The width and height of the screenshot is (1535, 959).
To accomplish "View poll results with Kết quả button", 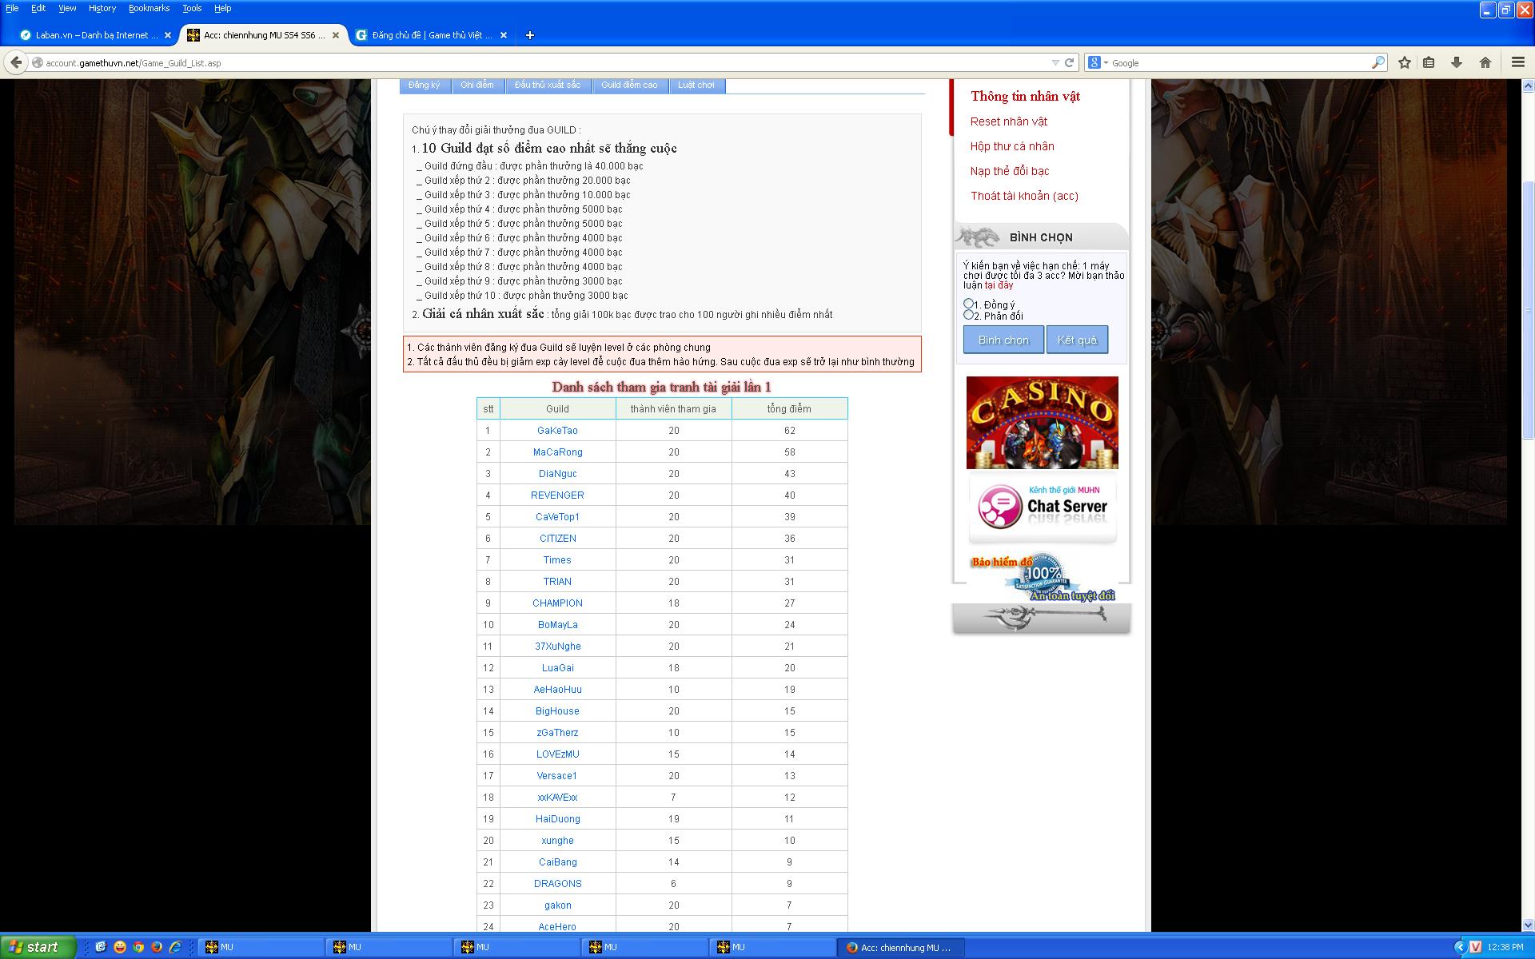I will (1077, 340).
